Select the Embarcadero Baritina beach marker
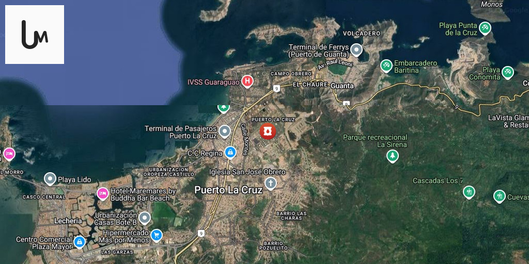This screenshot has width=529, height=264. coord(386,66)
